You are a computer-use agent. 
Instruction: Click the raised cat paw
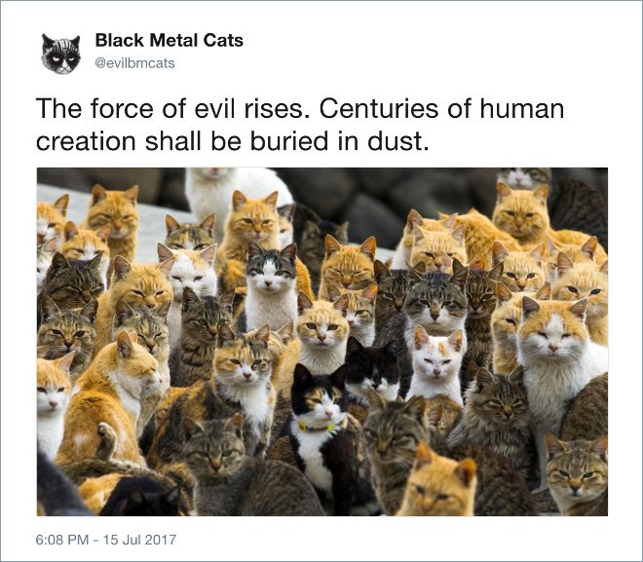tap(106, 440)
